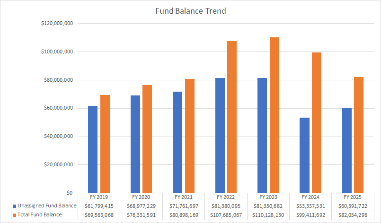Select the $61,799,415 table cell
Screen dimensions: 381x223
point(98,206)
